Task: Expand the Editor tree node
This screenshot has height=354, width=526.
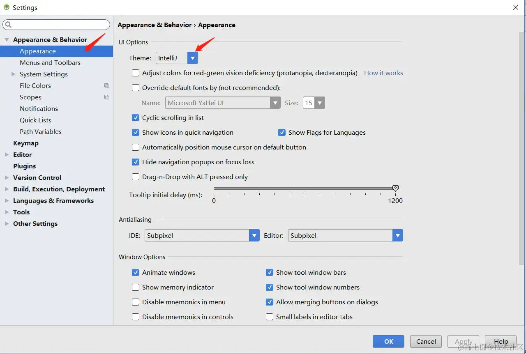Action: click(7, 154)
